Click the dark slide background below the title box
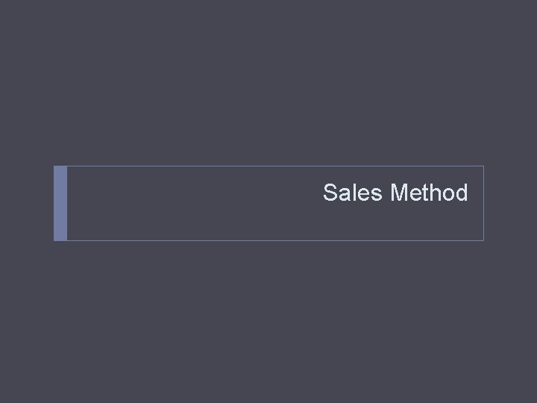The height and width of the screenshot is (403, 537). point(268,321)
